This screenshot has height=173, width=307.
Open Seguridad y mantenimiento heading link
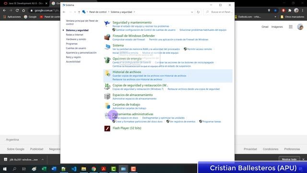(x=132, y=23)
